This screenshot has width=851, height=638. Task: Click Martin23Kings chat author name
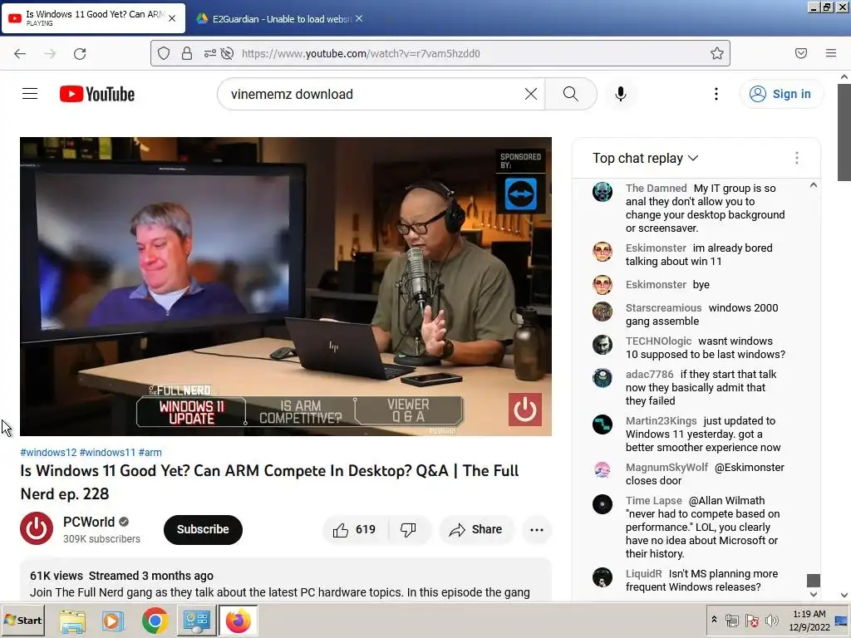(x=661, y=421)
